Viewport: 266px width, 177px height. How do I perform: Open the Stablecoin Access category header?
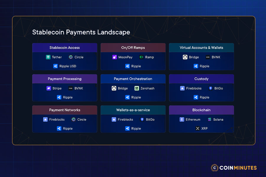[x=64, y=48]
